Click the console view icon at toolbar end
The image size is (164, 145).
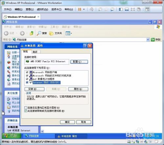pyautogui.click(x=147, y=9)
